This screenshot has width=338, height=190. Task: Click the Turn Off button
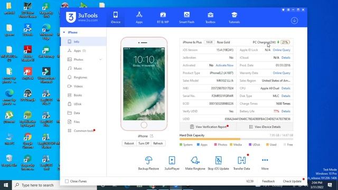click(144, 144)
